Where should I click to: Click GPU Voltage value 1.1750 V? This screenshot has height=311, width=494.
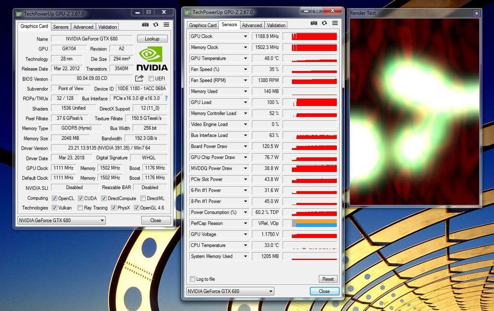[x=266, y=235]
